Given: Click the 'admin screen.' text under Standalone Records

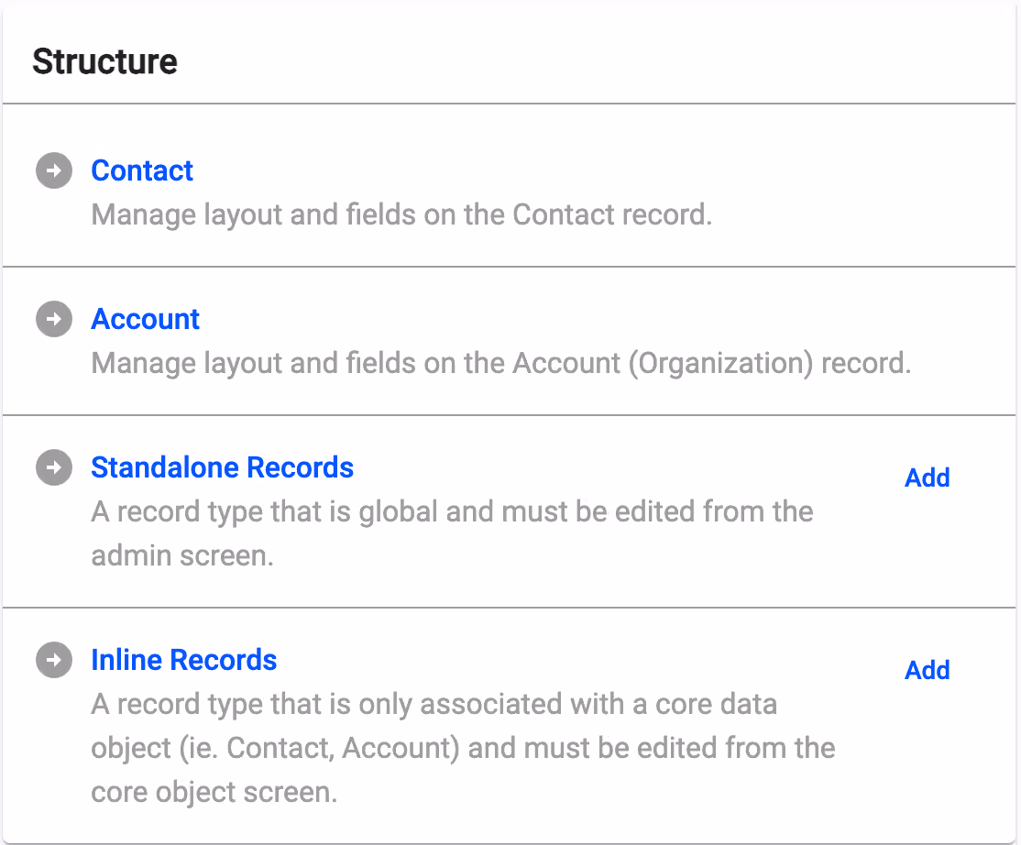Looking at the screenshot, I should (x=182, y=555).
